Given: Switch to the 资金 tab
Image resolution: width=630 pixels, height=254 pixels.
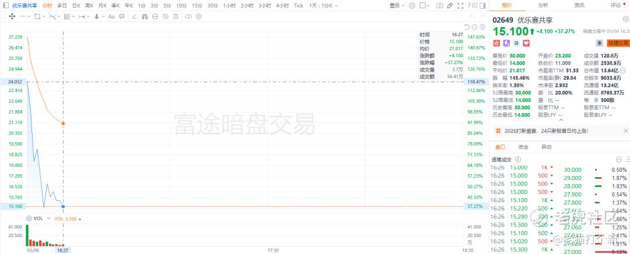Looking at the screenshot, I should (x=523, y=147).
